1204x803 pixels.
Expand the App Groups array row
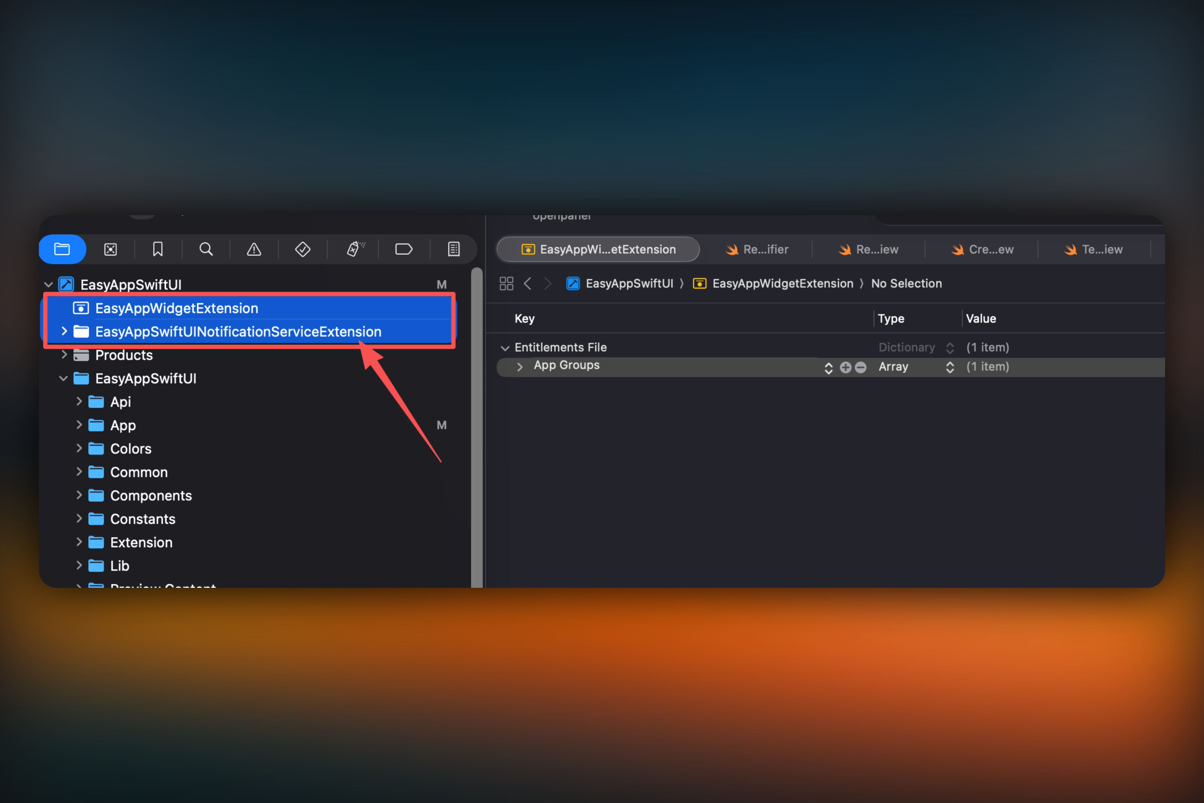click(520, 367)
